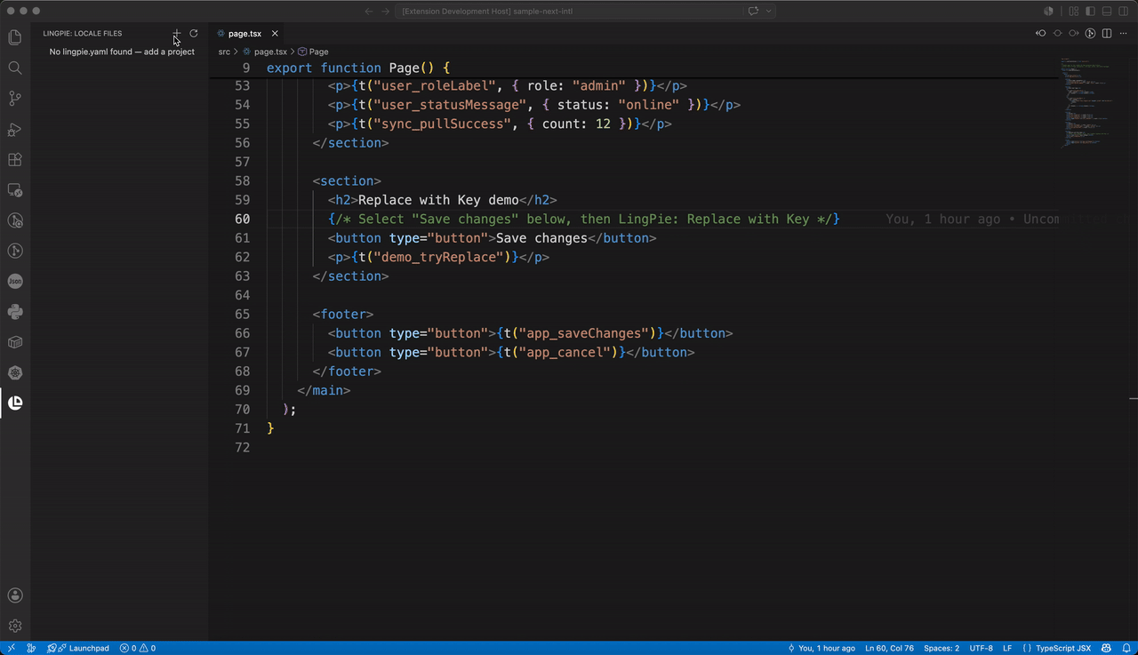Change end of line sequence via LF
The height and width of the screenshot is (655, 1138).
click(1007, 648)
